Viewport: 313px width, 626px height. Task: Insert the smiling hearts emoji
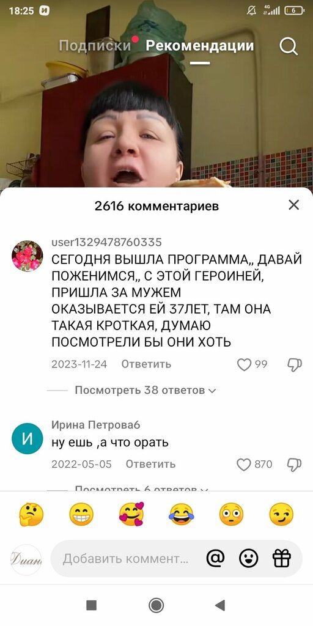click(x=131, y=514)
